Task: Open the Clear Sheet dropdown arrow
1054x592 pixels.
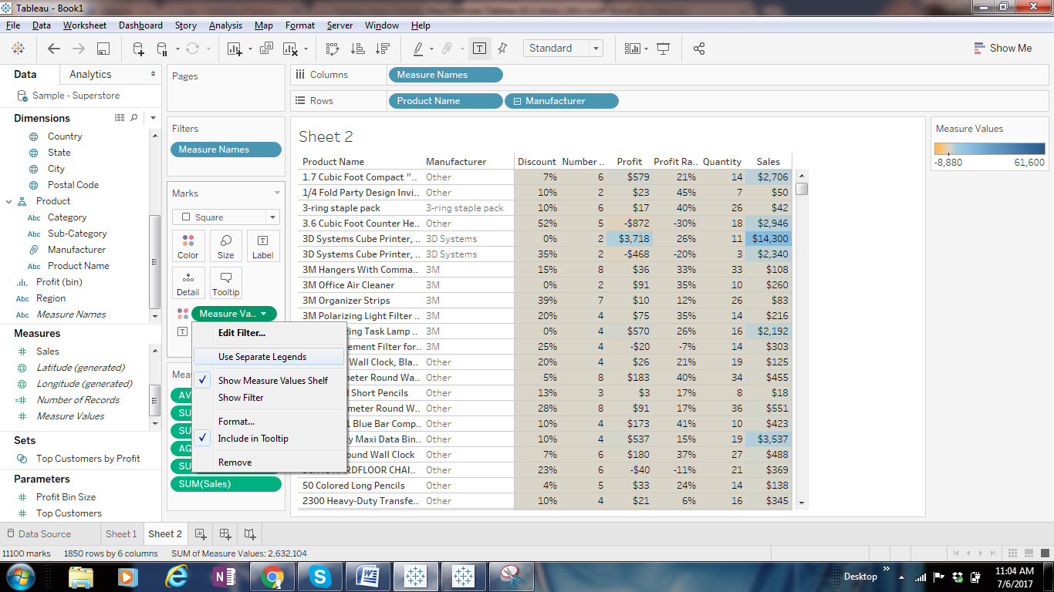Action: click(x=306, y=49)
